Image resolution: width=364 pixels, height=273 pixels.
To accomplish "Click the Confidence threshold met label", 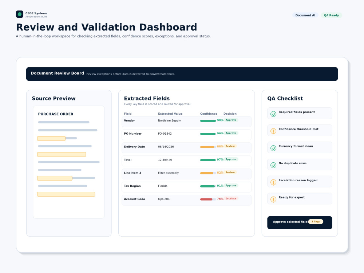I will (298, 129).
